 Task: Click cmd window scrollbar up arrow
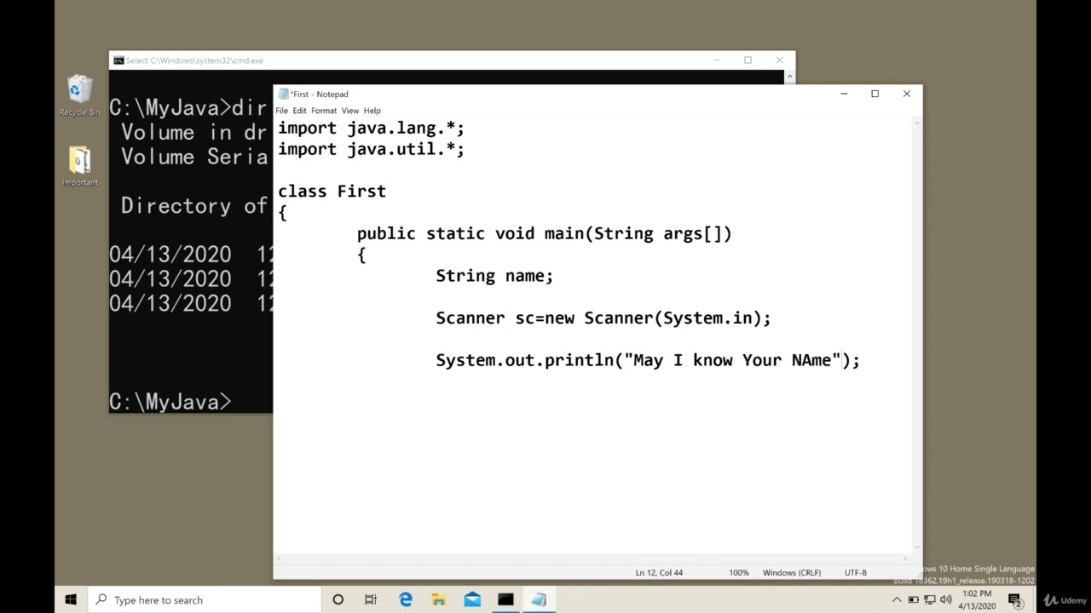coord(790,77)
